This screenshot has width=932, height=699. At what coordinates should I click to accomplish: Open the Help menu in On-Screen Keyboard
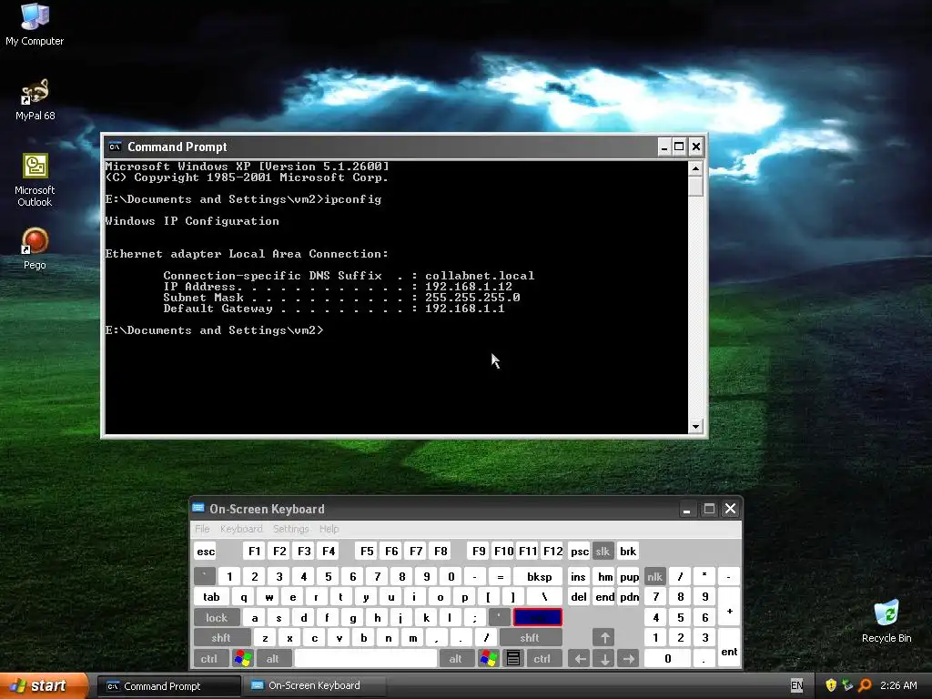pyautogui.click(x=329, y=529)
